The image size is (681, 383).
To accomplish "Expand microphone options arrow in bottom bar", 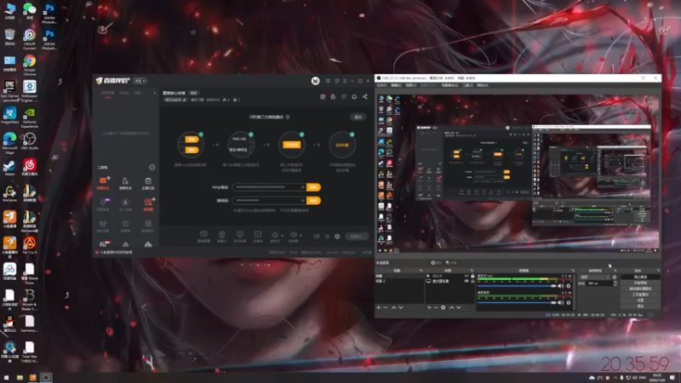I will coord(283,236).
